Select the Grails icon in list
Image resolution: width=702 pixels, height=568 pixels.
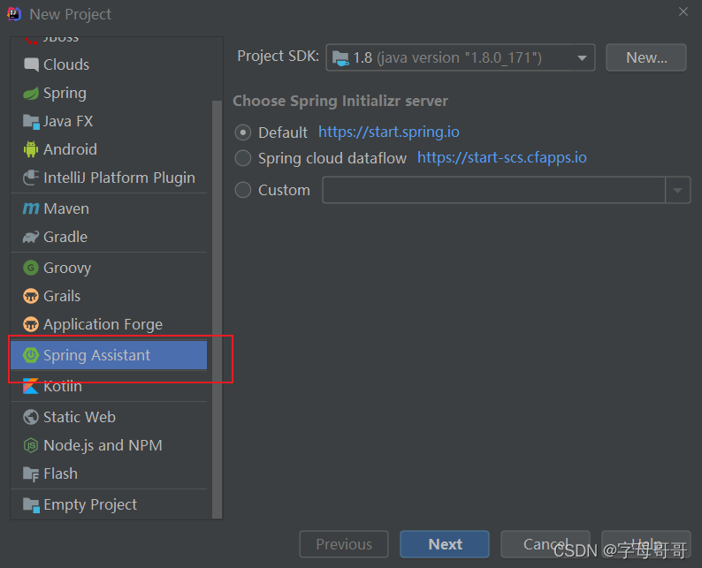[x=31, y=296]
